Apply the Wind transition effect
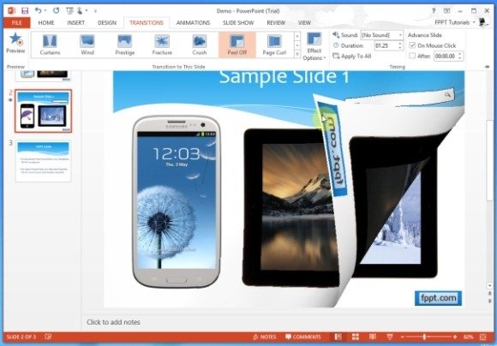The image size is (497, 346). [x=87, y=45]
